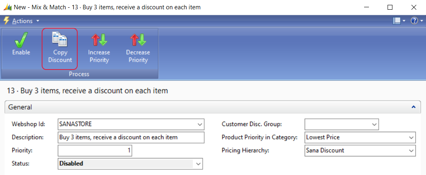426x175 pixels.
Task: Click the Description text field
Action: pos(131,137)
